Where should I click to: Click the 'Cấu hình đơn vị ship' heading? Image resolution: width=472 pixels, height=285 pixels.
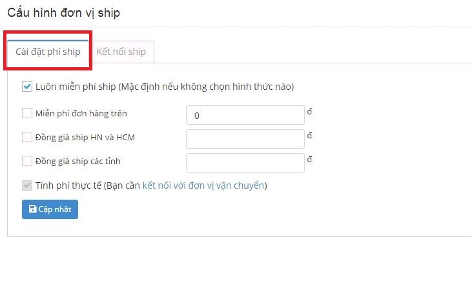pos(64,13)
